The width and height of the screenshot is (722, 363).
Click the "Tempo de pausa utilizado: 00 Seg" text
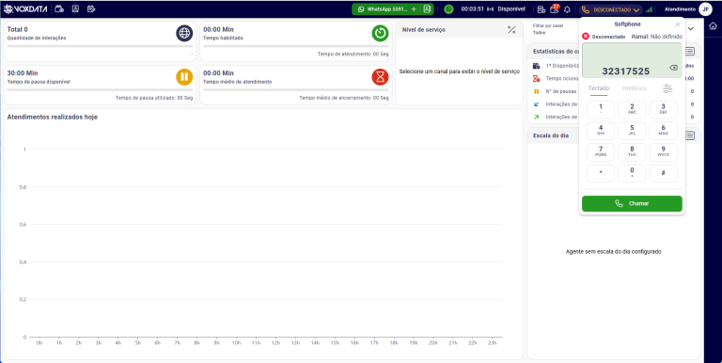(x=154, y=98)
